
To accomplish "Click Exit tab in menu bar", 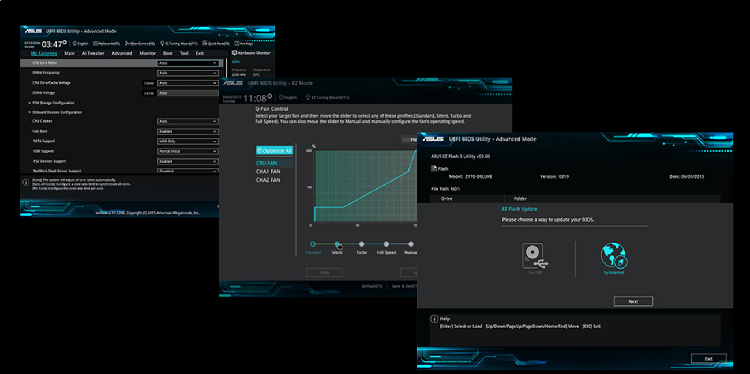I will click(200, 53).
